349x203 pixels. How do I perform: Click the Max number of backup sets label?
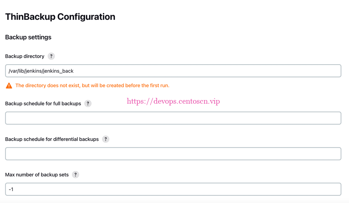click(37, 175)
